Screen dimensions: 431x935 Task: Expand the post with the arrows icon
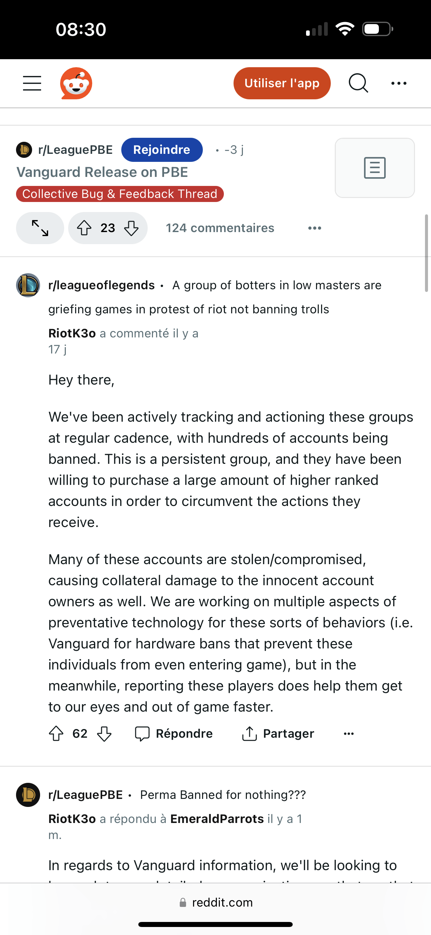pos(40,228)
